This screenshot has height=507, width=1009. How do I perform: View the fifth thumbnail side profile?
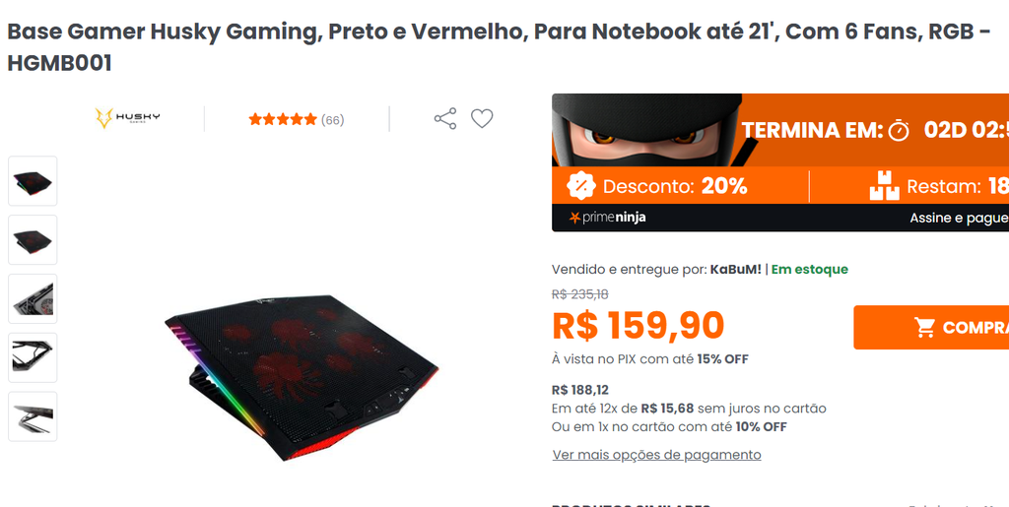point(33,416)
